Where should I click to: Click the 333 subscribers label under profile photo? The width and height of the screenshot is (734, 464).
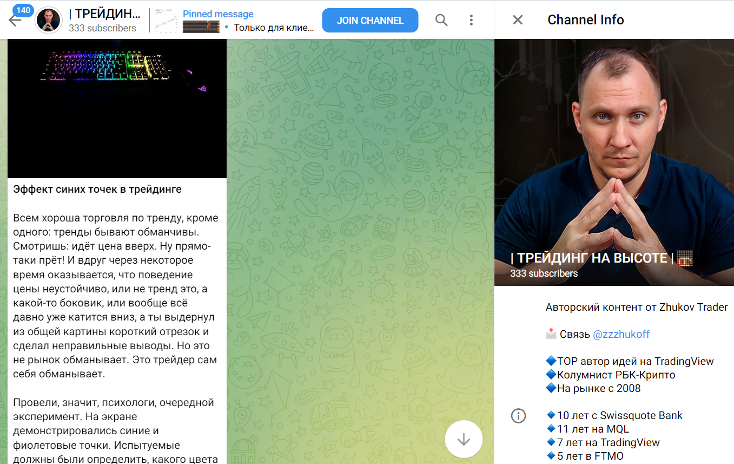click(544, 273)
